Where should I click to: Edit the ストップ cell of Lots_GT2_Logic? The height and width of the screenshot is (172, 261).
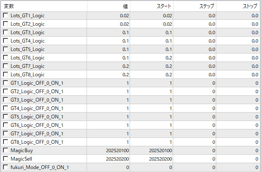(238, 24)
